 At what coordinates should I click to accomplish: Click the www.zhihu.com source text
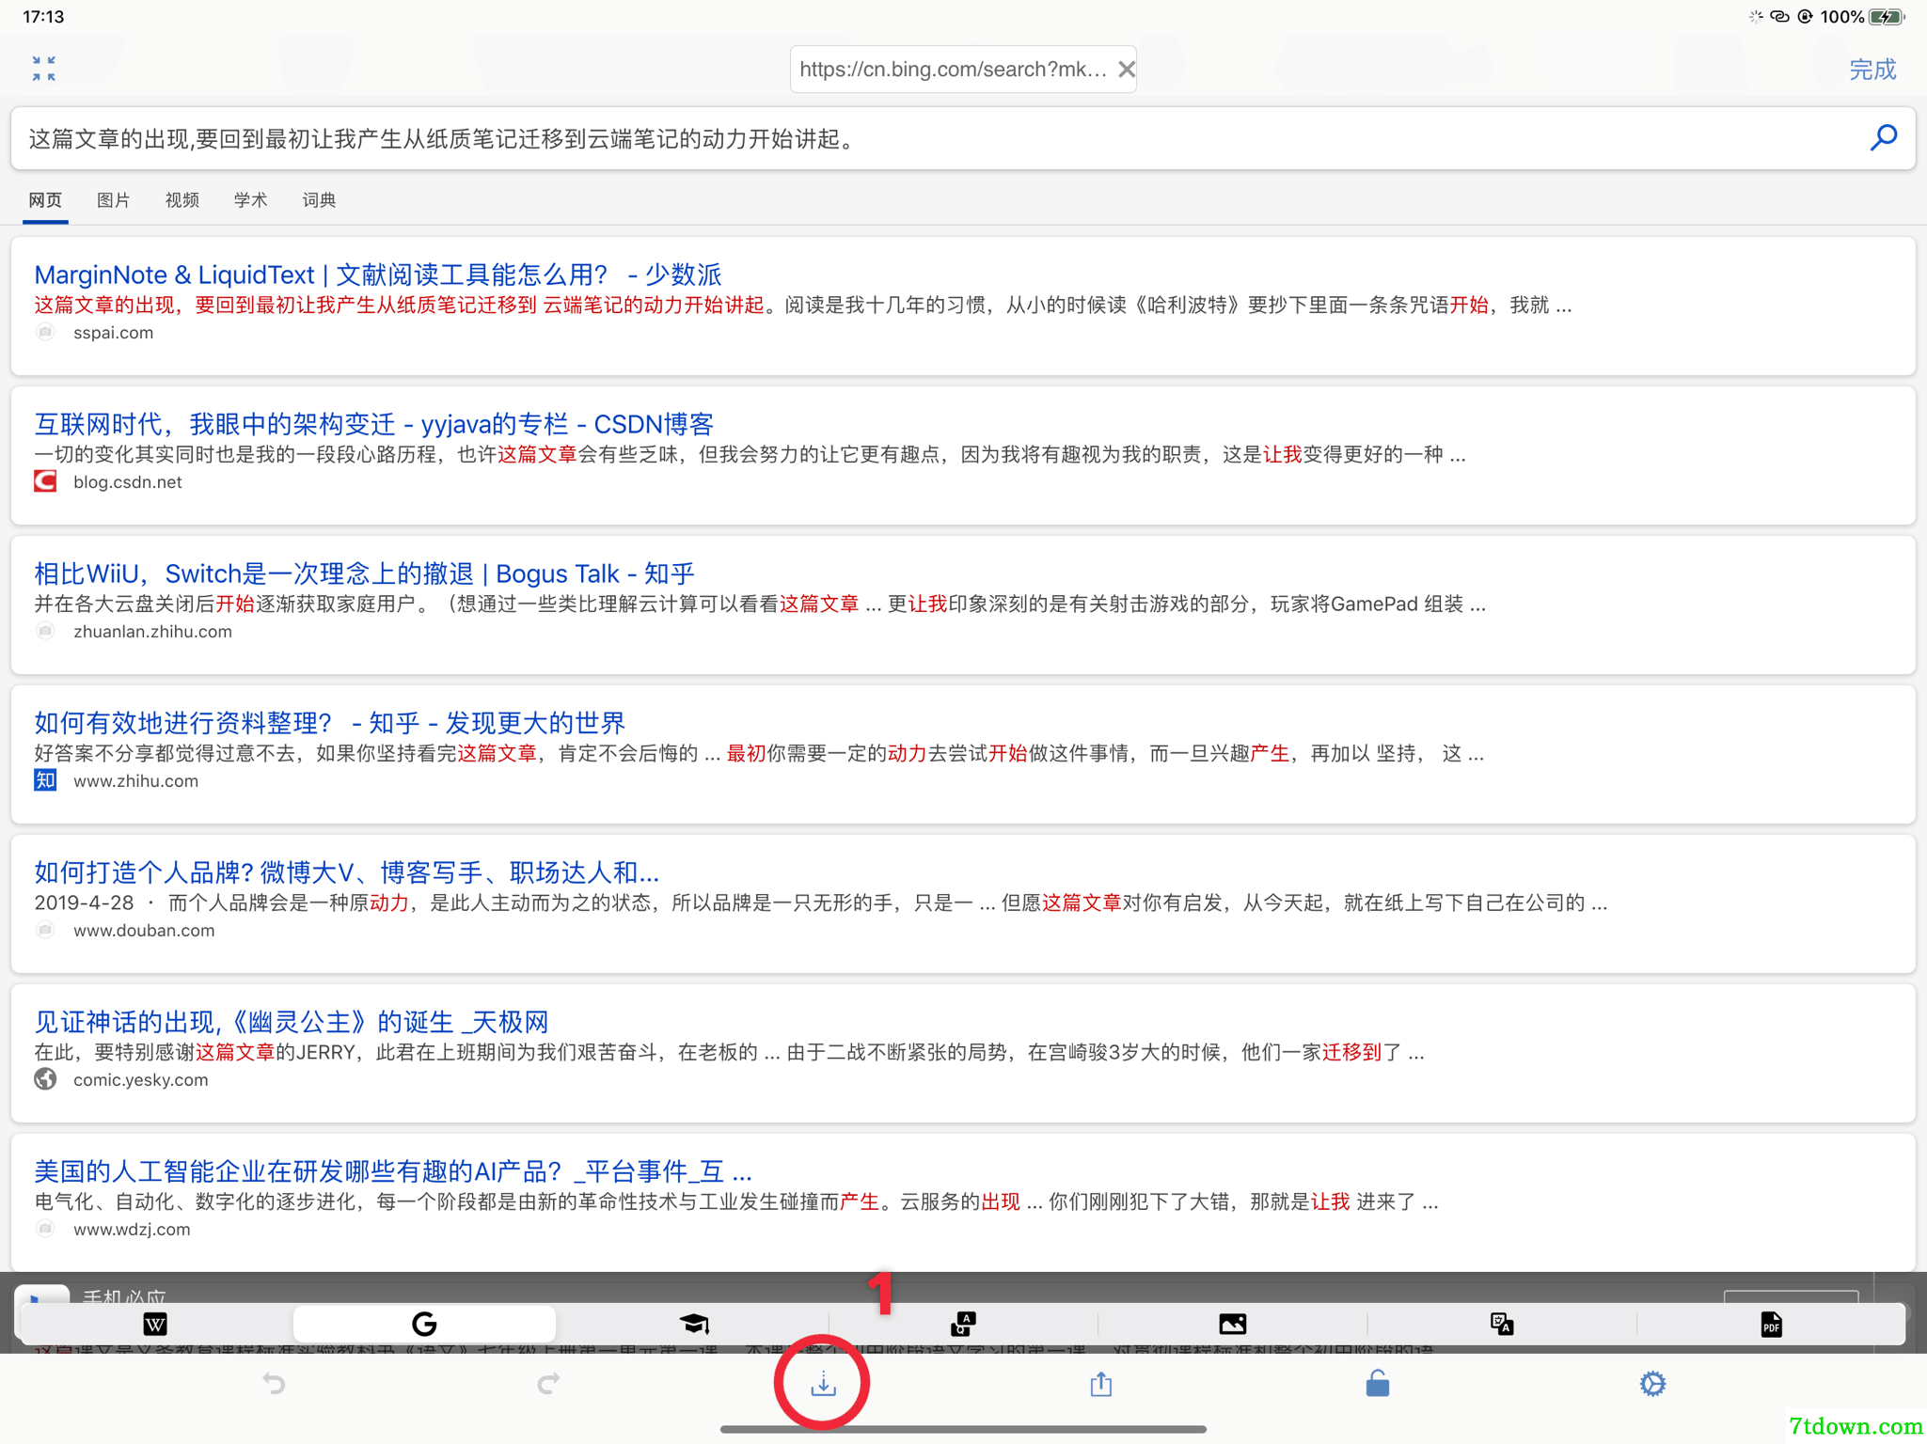135,781
